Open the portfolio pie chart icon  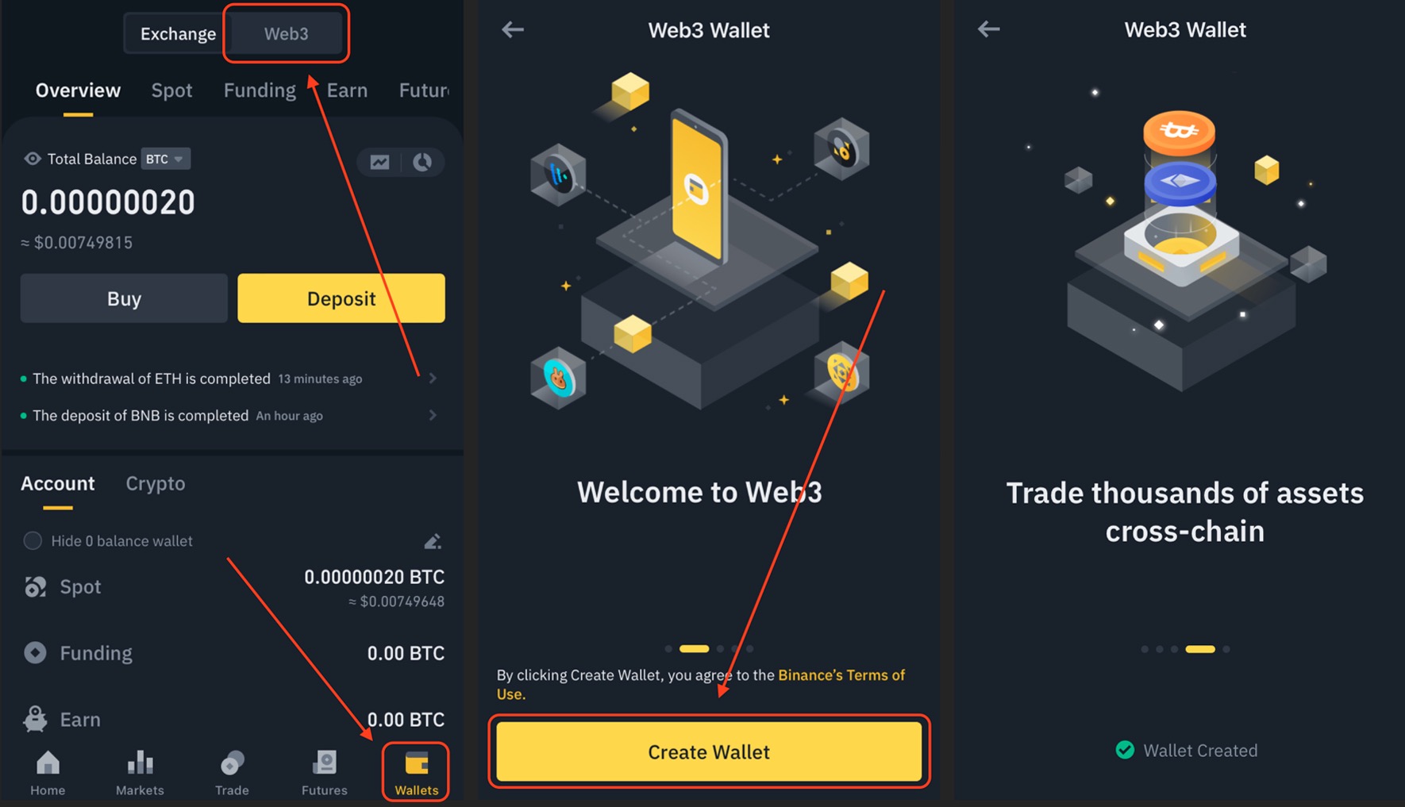pyautogui.click(x=422, y=162)
